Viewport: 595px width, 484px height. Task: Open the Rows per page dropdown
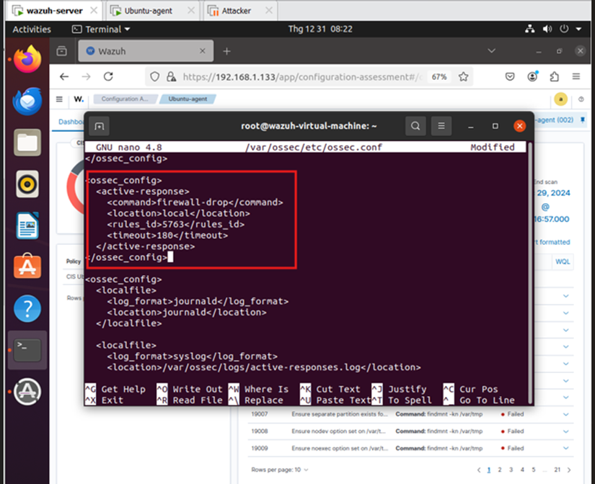click(280, 470)
